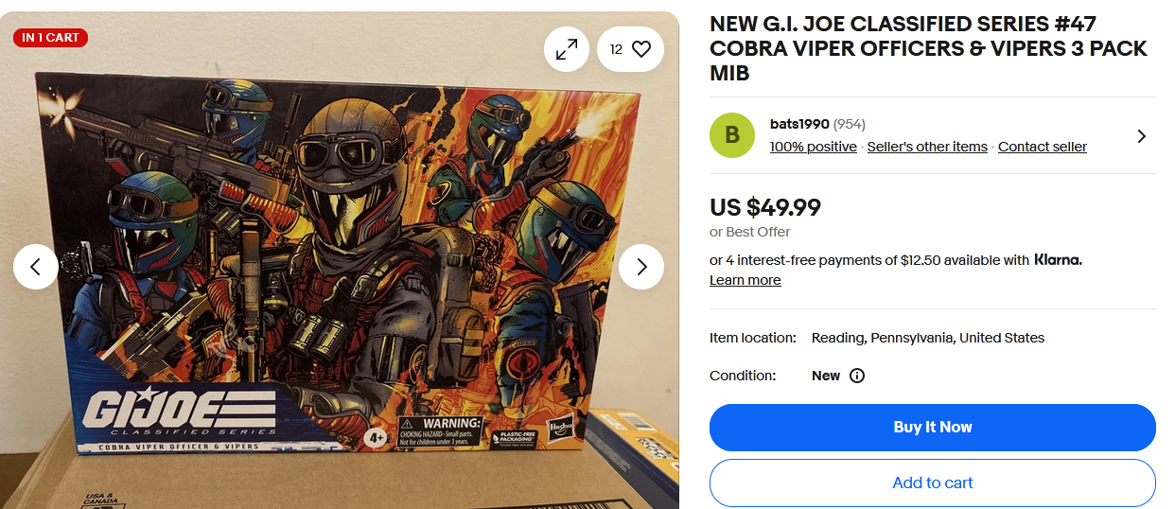The width and height of the screenshot is (1175, 509).
Task: Open Klarna Learn more link
Action: point(745,280)
